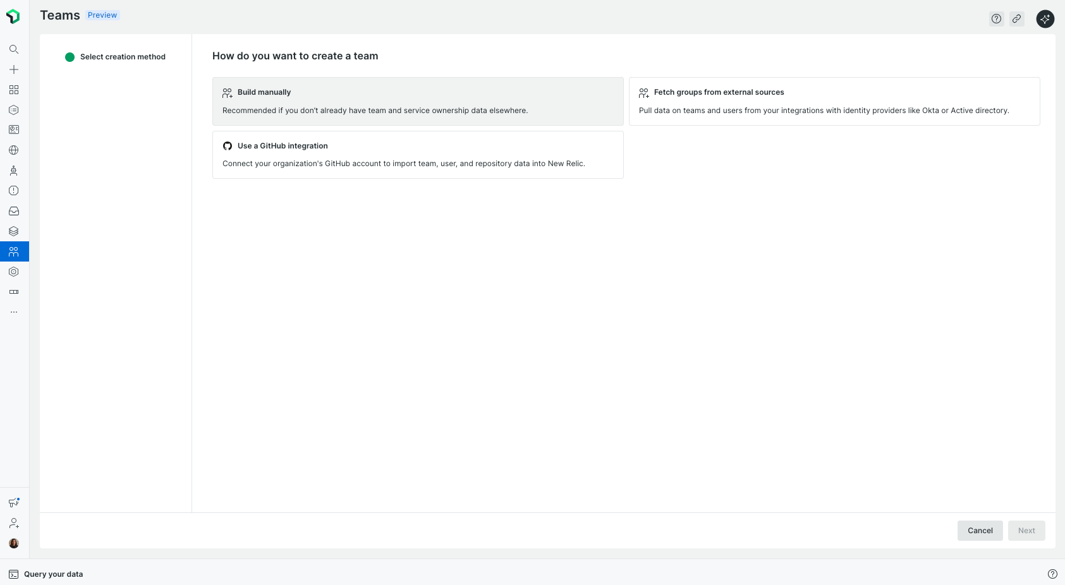This screenshot has height=585, width=1065.
Task: Click the Cancel button
Action: click(980, 531)
